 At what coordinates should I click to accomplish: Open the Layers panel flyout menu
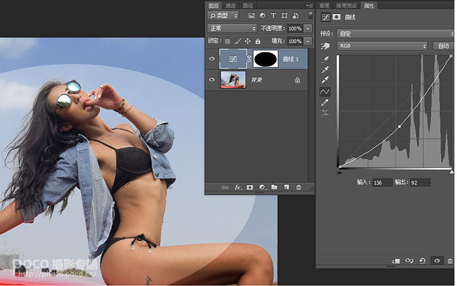tap(310, 6)
